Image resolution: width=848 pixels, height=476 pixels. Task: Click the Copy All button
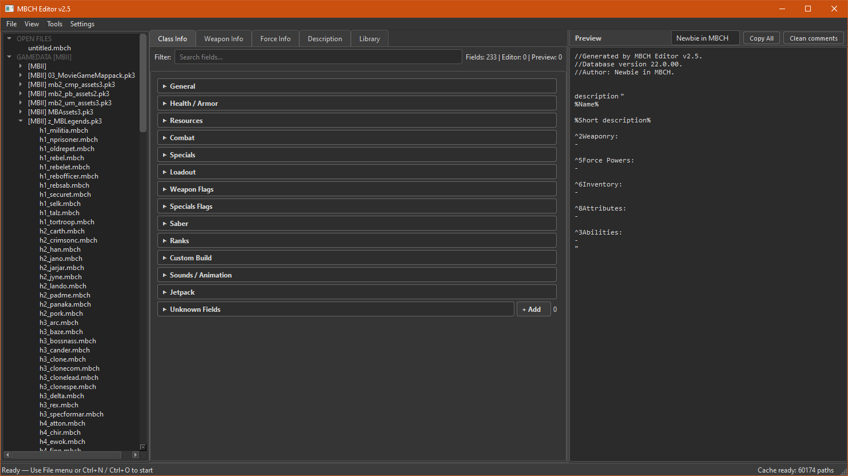[x=762, y=38]
